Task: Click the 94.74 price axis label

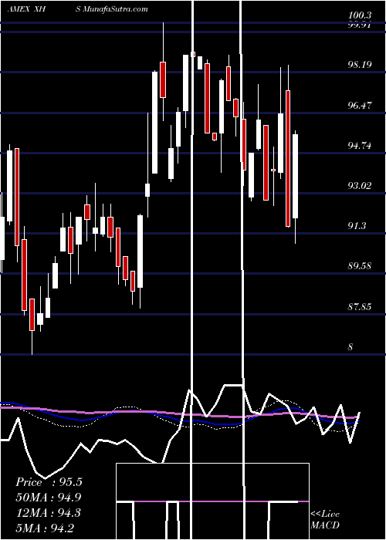Action: click(360, 146)
